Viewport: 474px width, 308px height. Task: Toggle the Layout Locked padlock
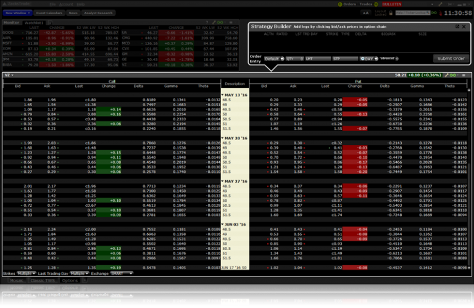pos(391,13)
